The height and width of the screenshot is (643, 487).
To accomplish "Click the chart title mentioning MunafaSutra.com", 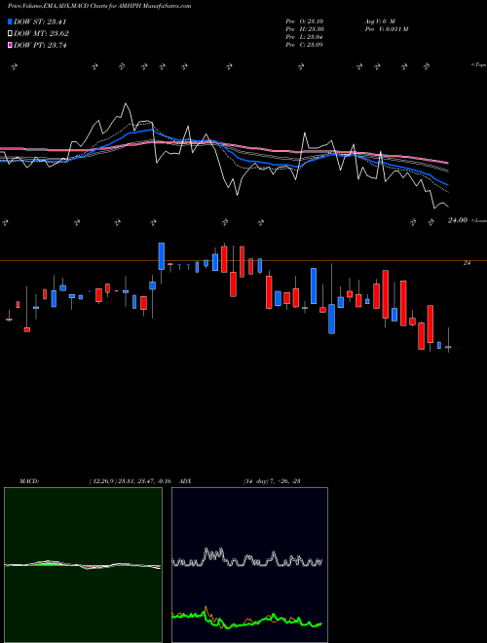I will coord(99,6).
